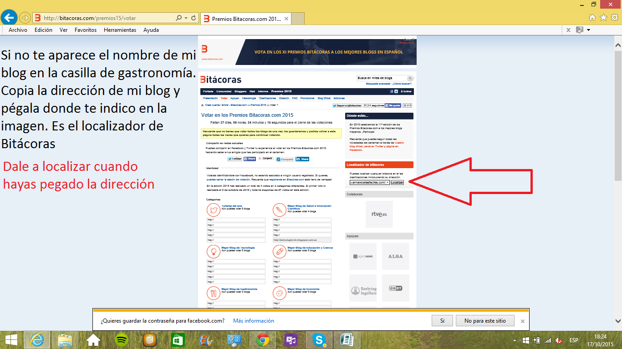Open Google Chrome from the taskbar

pos(262,339)
